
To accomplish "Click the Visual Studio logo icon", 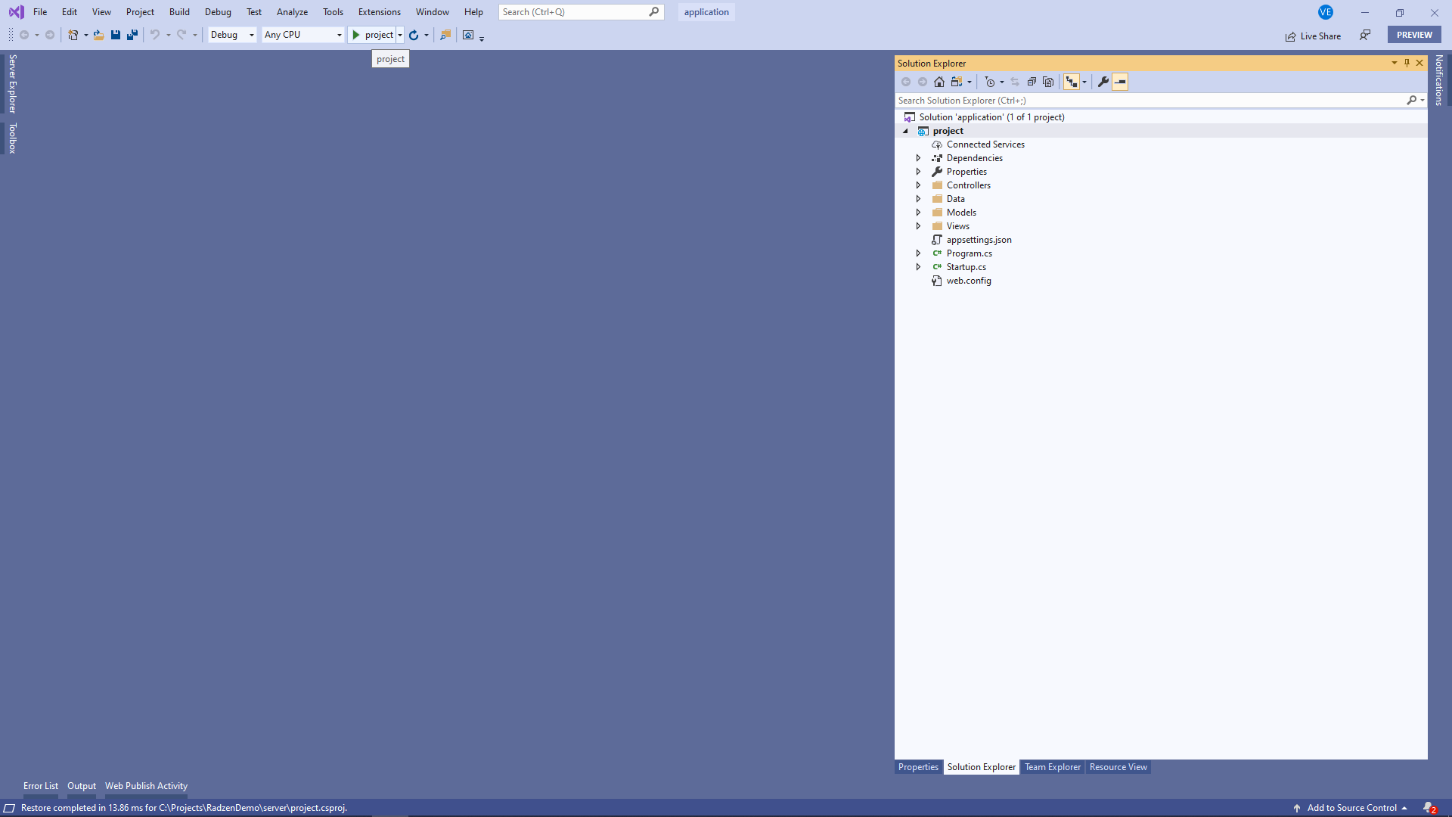I will coord(16,12).
